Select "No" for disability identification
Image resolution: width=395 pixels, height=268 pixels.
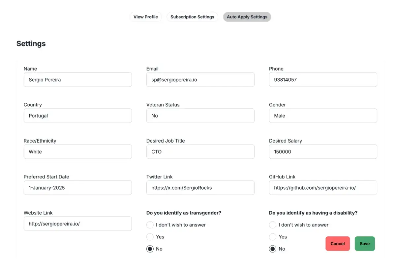point(273,249)
